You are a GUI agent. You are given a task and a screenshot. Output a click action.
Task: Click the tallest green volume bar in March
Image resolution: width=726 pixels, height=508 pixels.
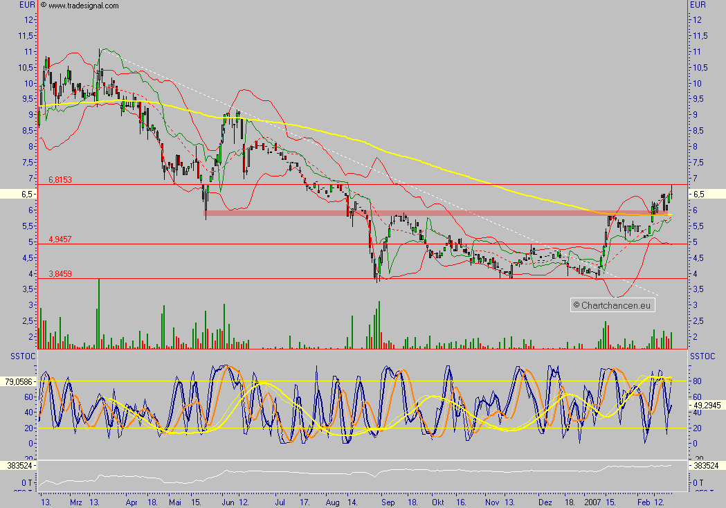click(x=98, y=314)
